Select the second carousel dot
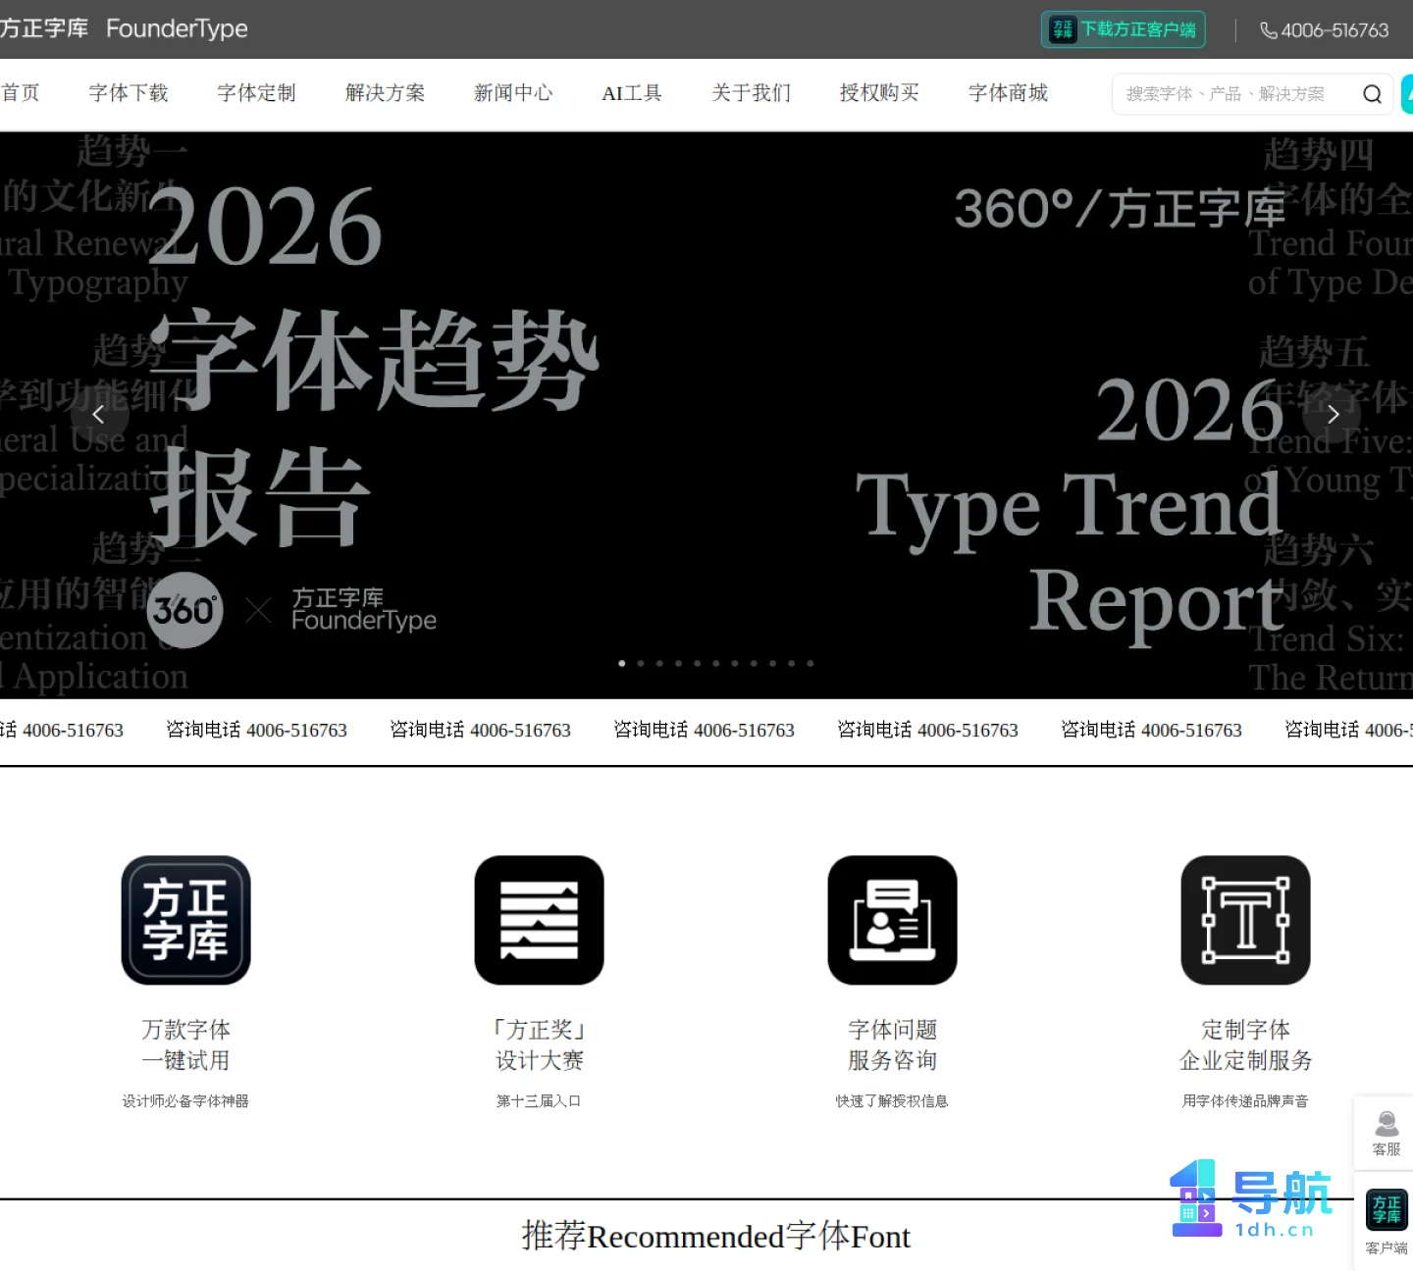The height and width of the screenshot is (1271, 1413). (641, 664)
